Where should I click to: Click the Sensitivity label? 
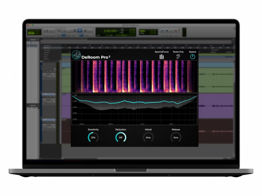93,130
